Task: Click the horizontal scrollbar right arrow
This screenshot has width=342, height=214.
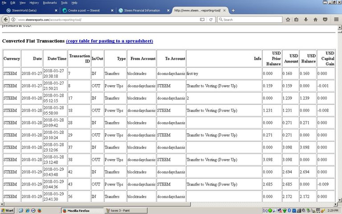Action: pos(335,204)
